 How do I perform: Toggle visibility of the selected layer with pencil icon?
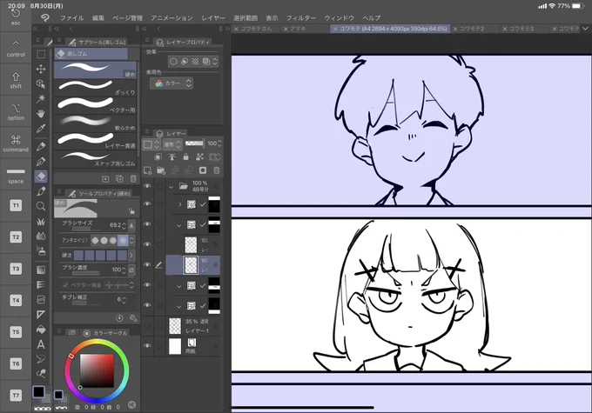[x=147, y=265]
